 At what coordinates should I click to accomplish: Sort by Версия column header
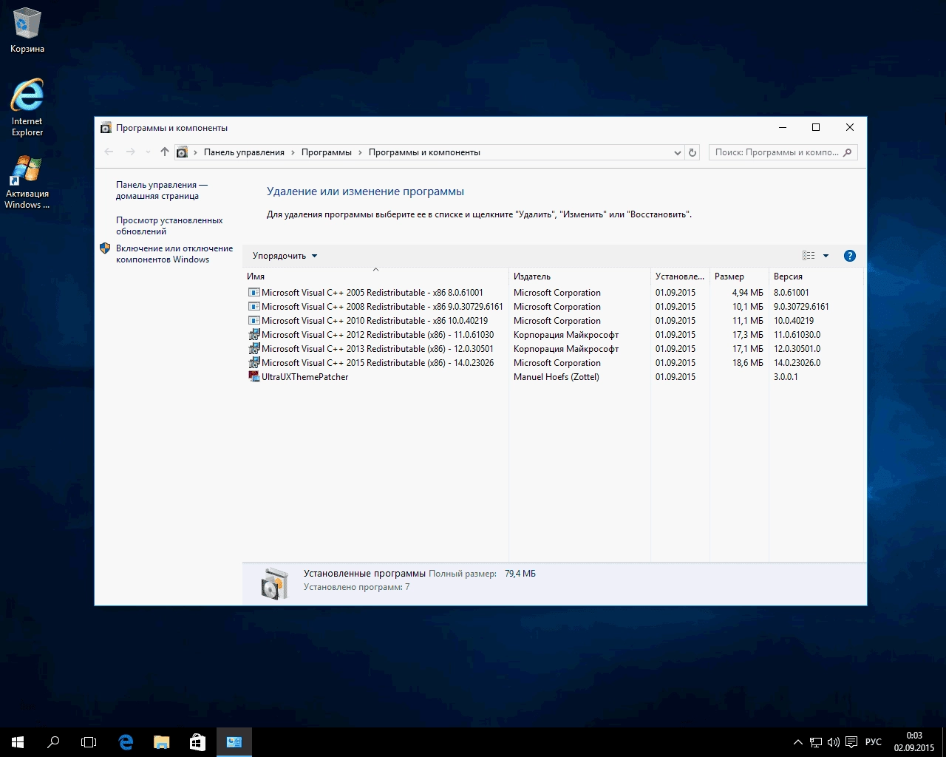pyautogui.click(x=816, y=276)
